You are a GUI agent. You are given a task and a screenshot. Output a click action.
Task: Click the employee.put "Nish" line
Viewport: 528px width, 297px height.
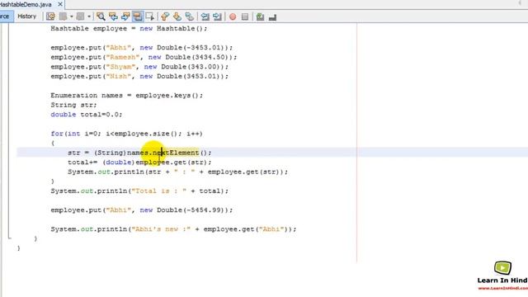click(x=139, y=76)
